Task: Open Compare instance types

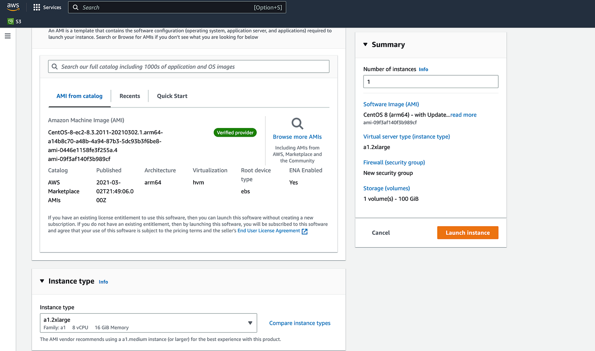Action: (300, 323)
